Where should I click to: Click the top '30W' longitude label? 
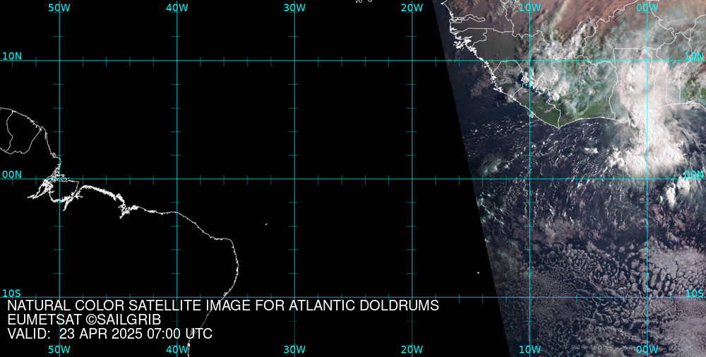click(295, 8)
